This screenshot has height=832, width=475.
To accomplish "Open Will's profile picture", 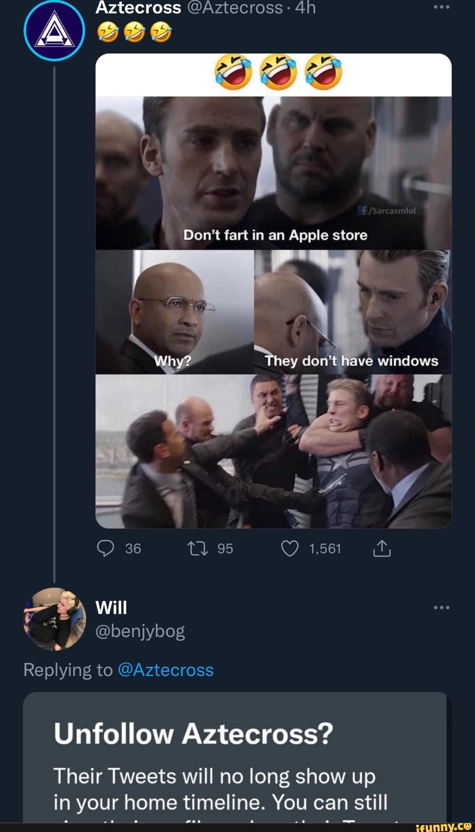I will pos(54,619).
